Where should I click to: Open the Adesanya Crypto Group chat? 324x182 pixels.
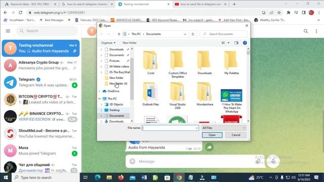(40, 65)
